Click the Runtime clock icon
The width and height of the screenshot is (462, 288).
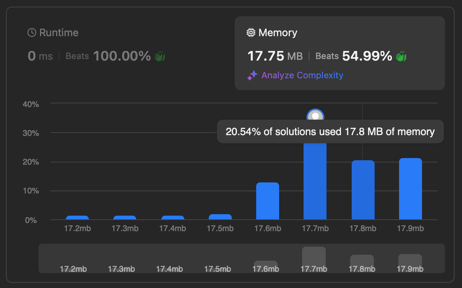point(32,32)
